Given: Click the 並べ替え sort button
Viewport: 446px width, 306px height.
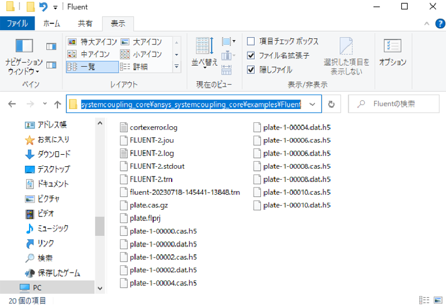Looking at the screenshot, I should (203, 54).
